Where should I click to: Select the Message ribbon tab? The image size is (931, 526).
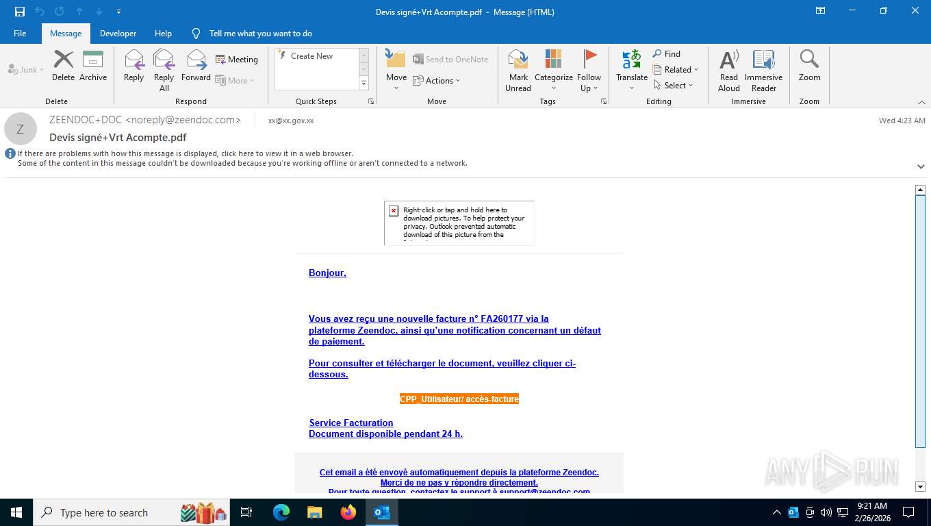(66, 34)
